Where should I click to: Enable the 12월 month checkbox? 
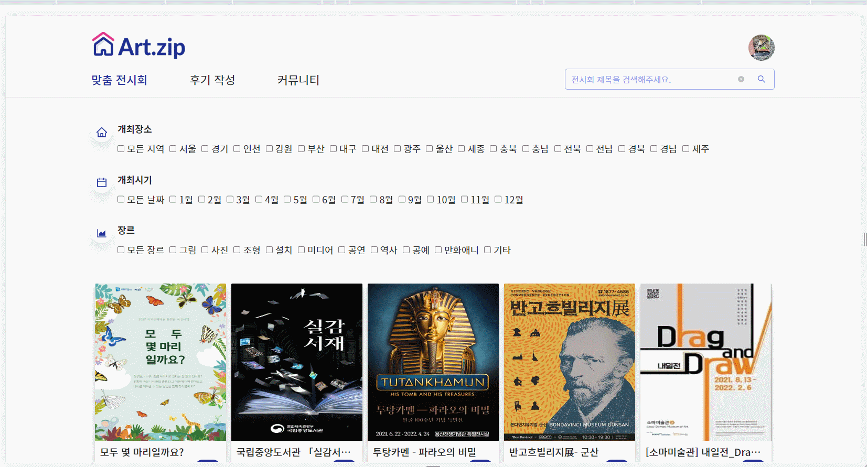point(498,199)
